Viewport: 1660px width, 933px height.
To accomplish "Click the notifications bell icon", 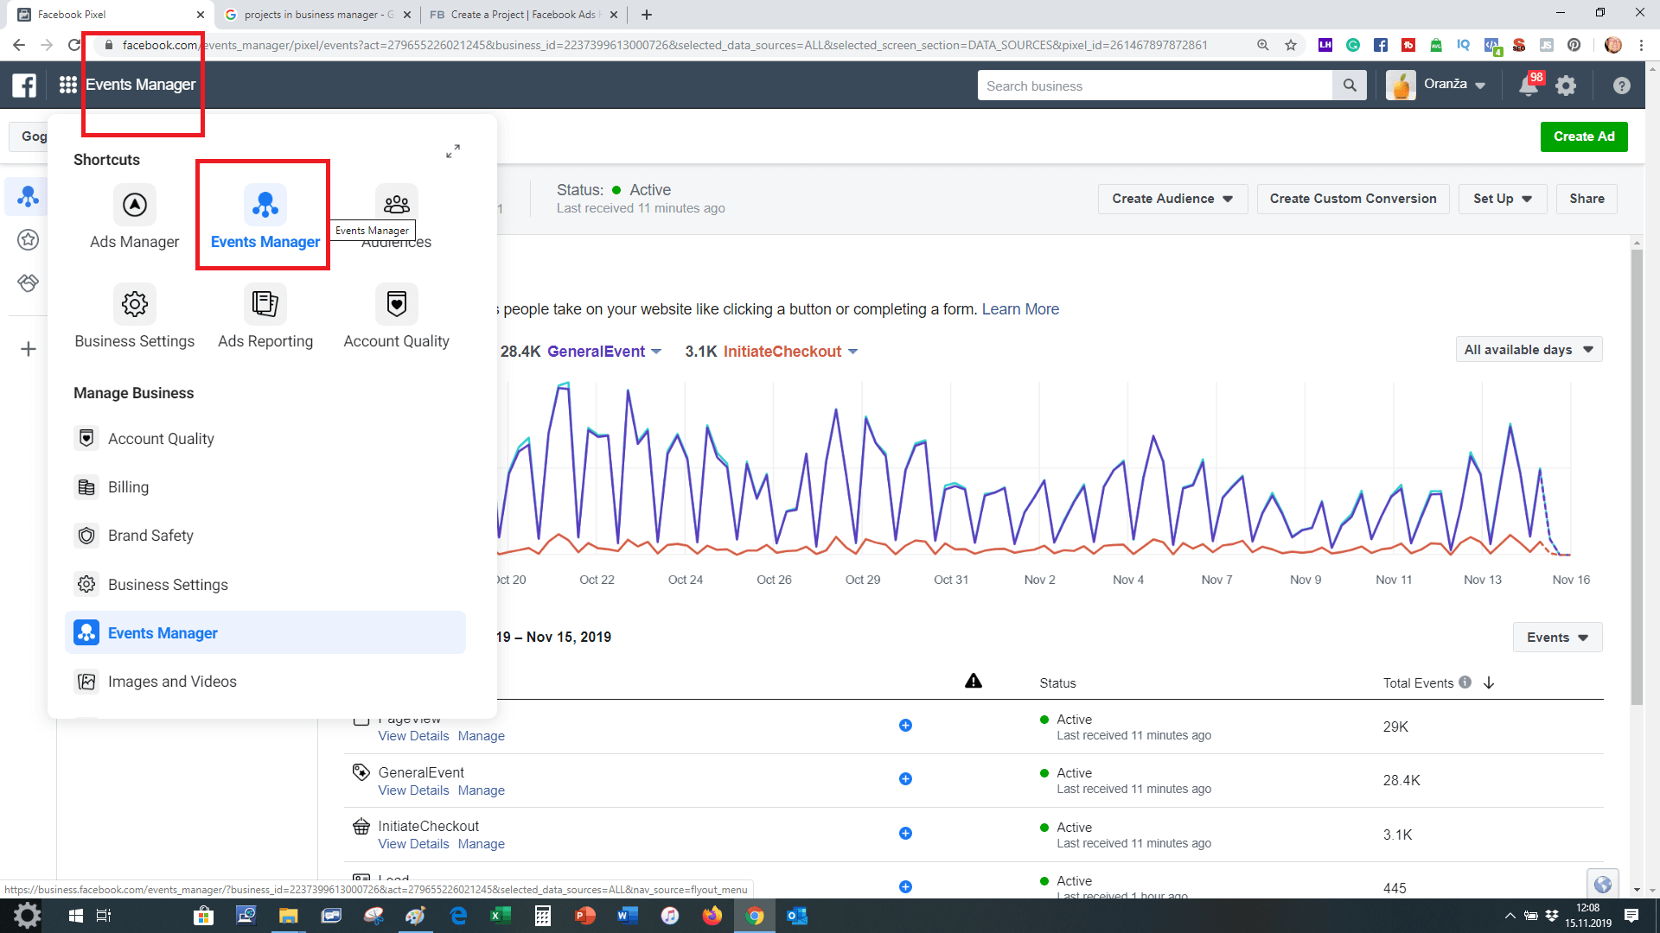I will (1529, 86).
